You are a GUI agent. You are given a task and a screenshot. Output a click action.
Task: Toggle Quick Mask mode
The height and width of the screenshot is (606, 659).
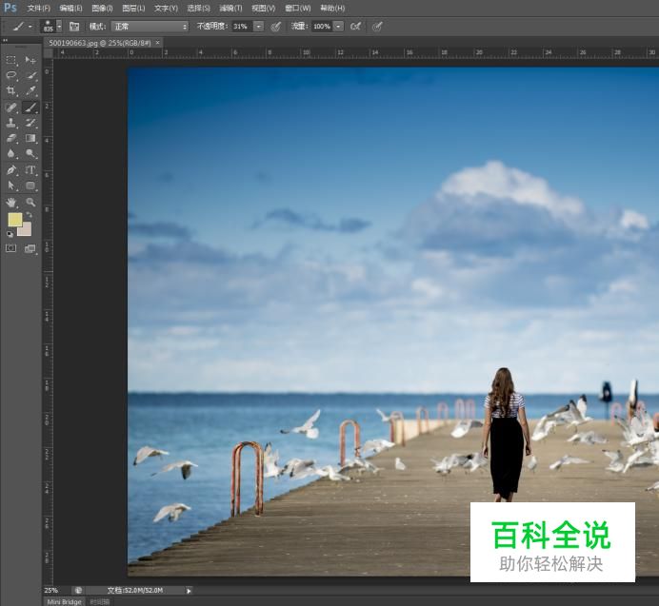point(10,248)
